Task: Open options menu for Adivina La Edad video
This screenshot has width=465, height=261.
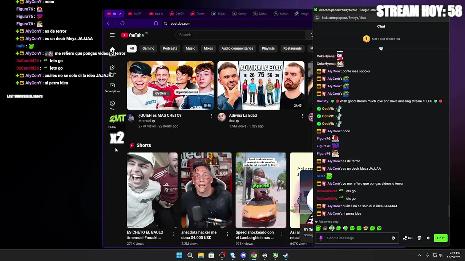Action: [302, 116]
